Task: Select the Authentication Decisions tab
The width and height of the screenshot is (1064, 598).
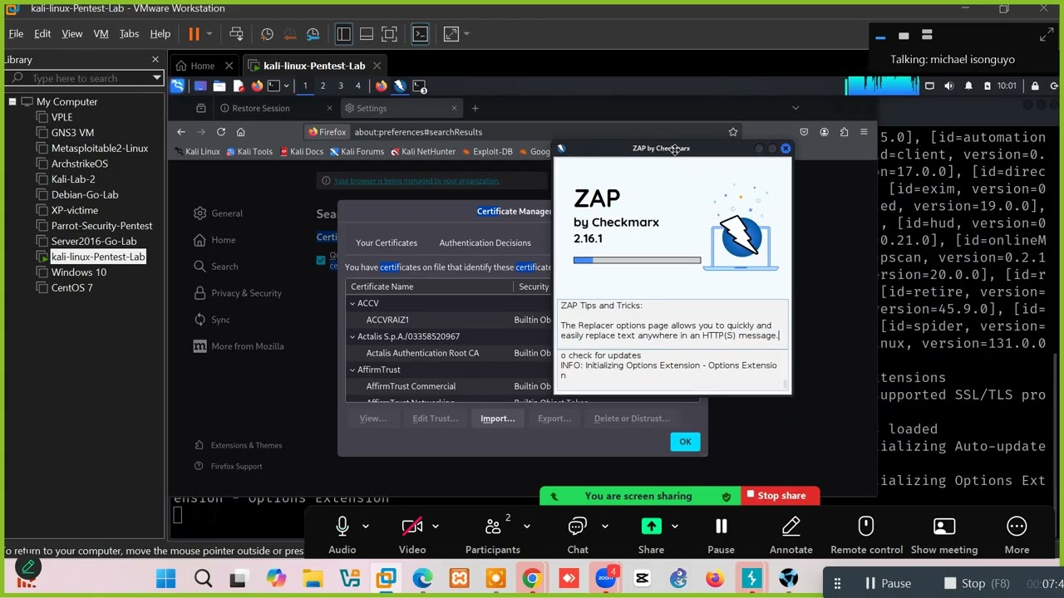Action: coord(485,243)
